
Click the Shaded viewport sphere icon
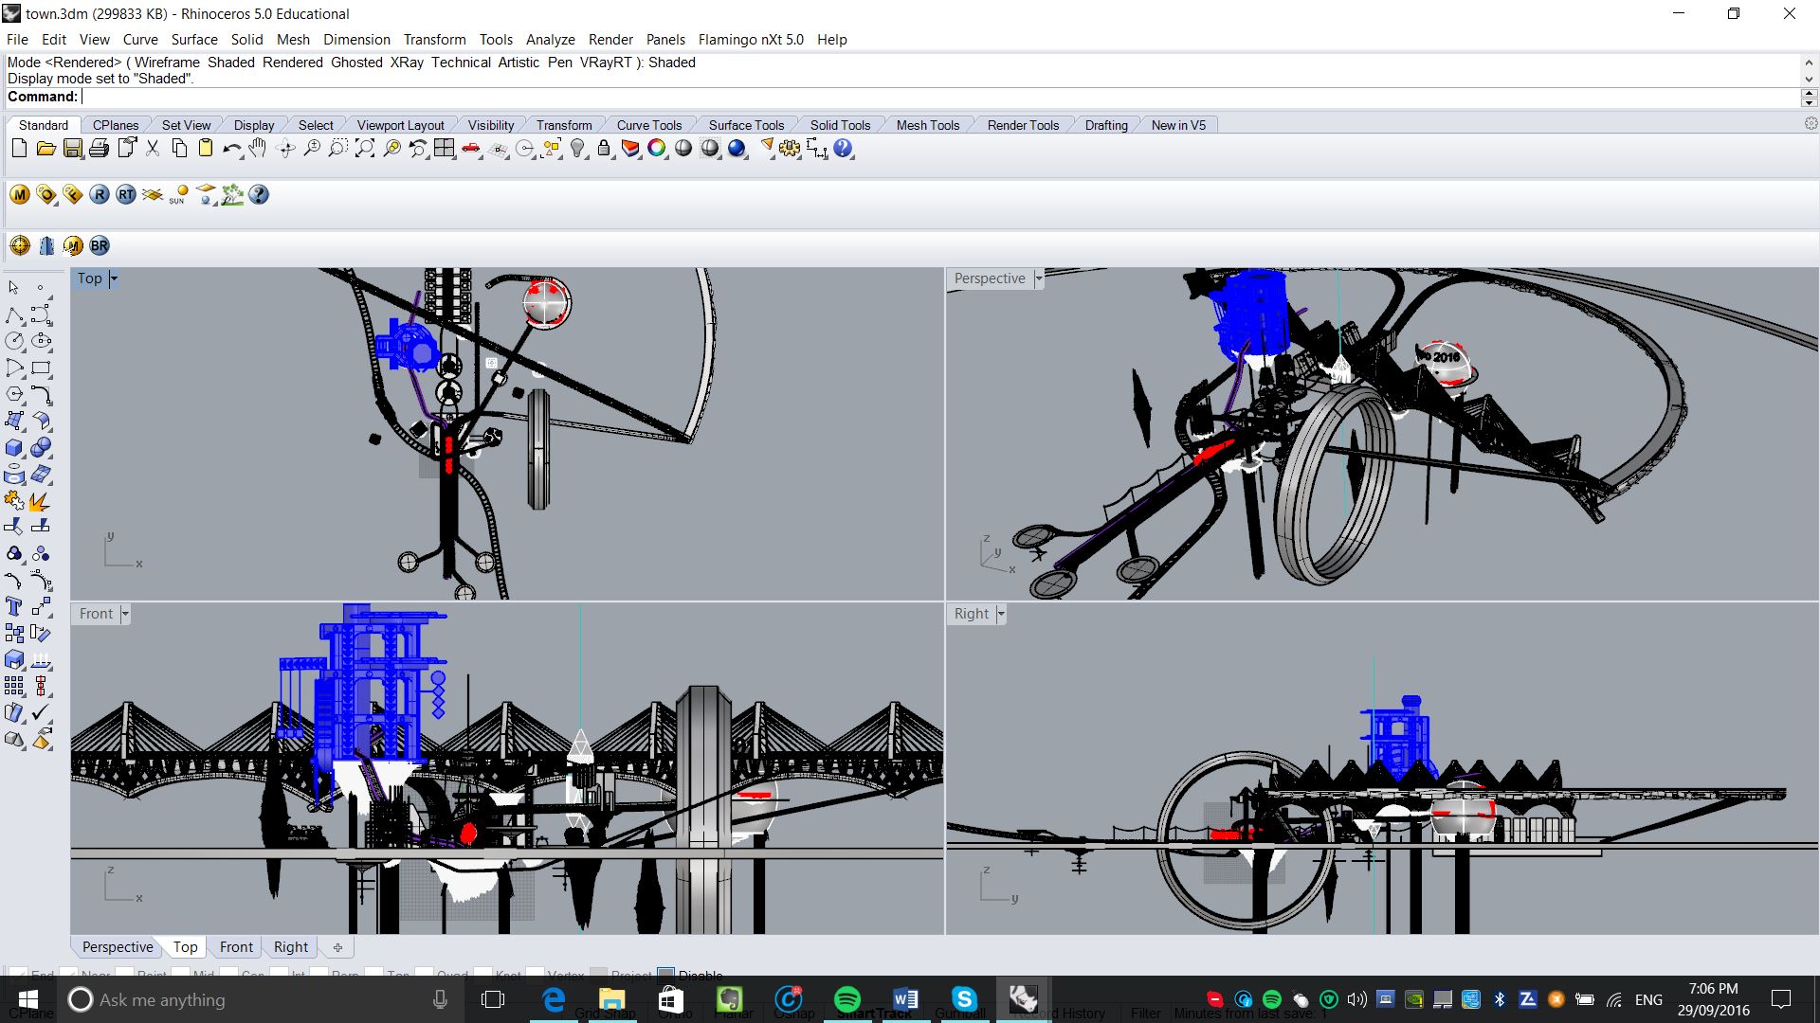pos(683,149)
